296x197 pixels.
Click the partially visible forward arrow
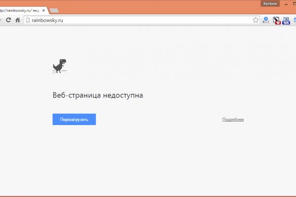click(1, 20)
